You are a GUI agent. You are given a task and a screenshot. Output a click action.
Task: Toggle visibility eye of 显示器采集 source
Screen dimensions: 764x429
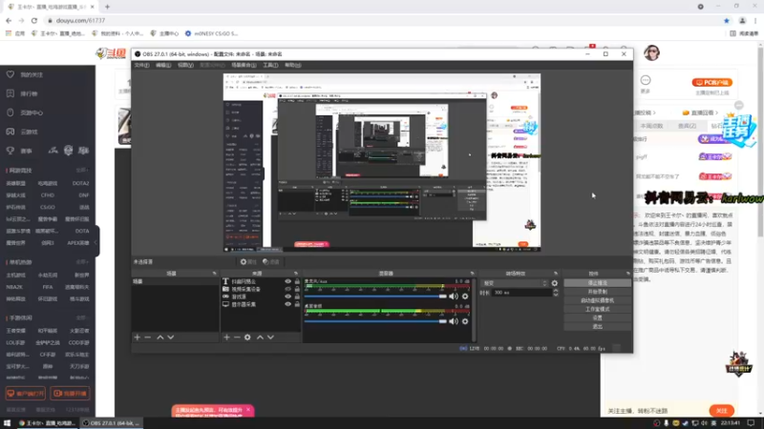click(x=288, y=304)
